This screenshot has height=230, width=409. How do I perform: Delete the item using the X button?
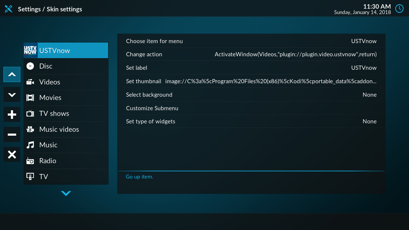click(x=12, y=155)
